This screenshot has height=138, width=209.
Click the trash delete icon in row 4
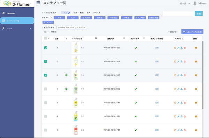pos(185,89)
